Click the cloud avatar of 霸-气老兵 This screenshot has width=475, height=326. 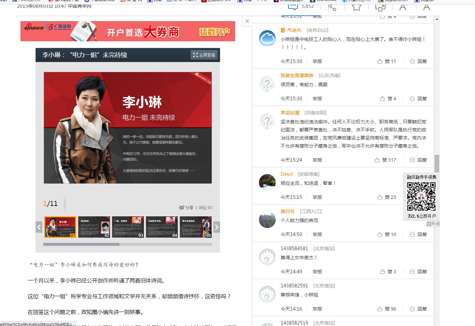click(267, 38)
